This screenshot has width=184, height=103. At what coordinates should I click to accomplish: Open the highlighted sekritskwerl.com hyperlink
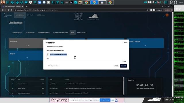(x=58, y=54)
